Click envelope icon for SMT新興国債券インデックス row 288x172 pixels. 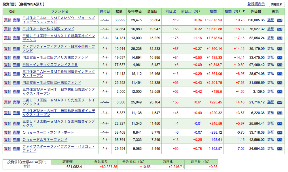pos(280,74)
